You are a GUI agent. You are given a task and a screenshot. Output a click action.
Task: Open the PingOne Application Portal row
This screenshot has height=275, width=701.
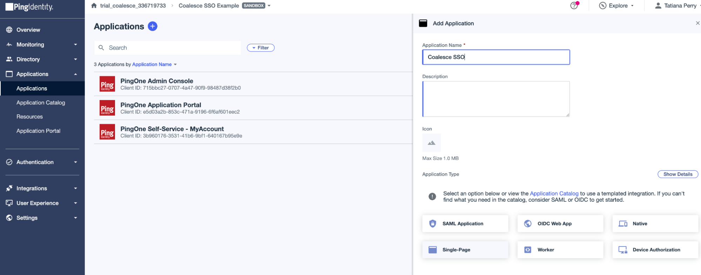click(x=253, y=108)
